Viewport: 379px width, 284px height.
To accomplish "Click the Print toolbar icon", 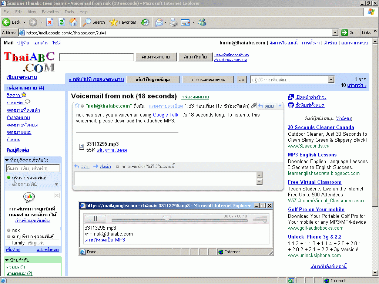I will click(174, 22).
